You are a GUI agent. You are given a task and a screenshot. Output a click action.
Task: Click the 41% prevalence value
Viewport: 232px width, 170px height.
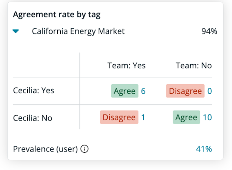204,149
